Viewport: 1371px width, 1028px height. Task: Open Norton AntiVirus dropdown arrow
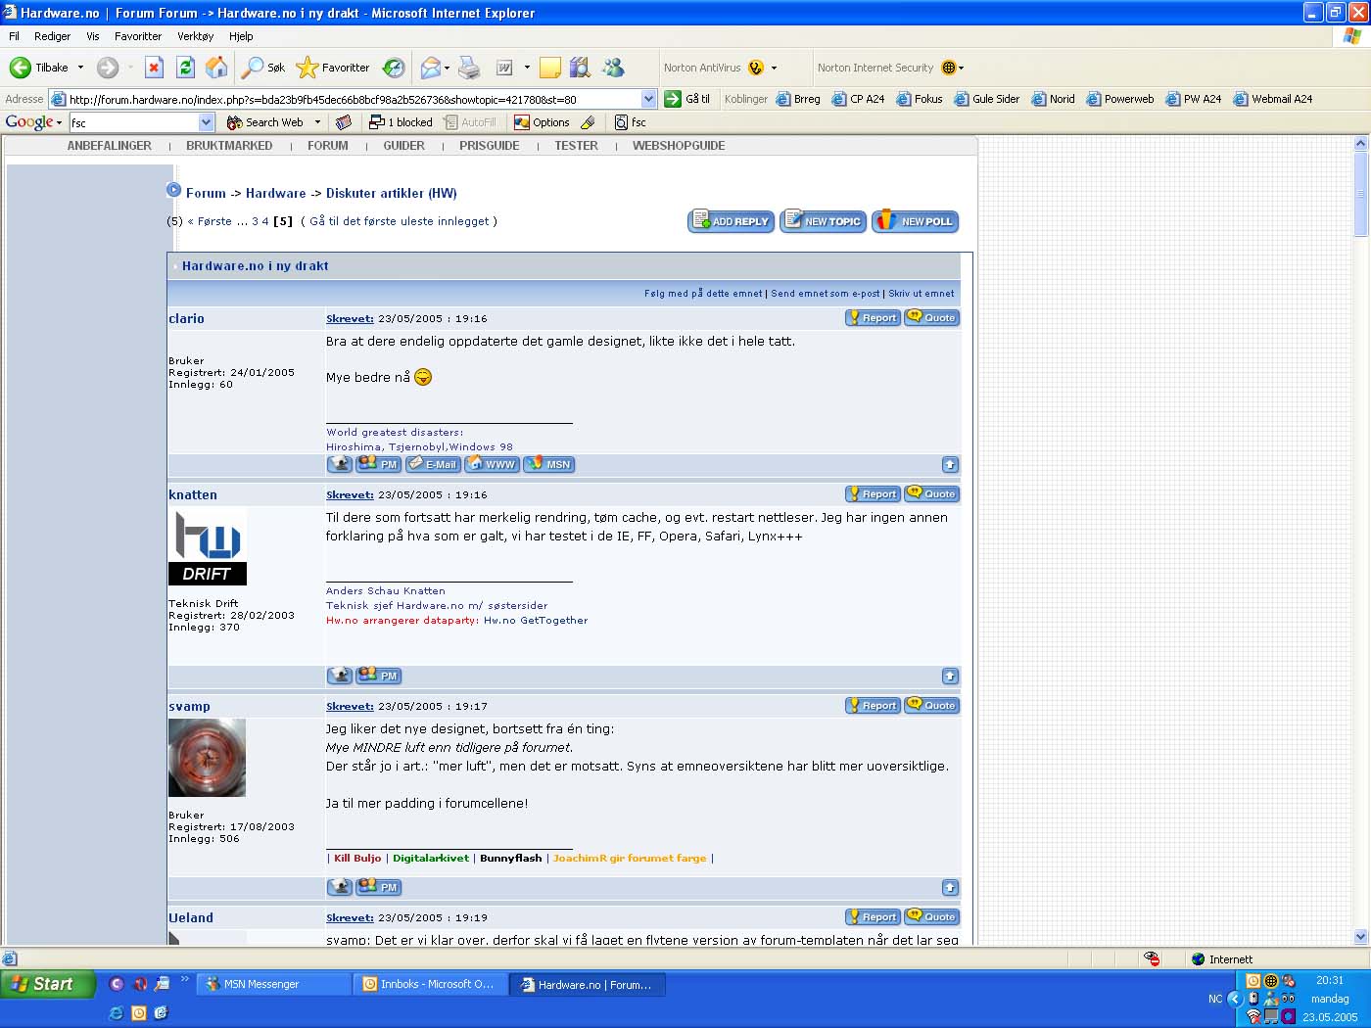pyautogui.click(x=774, y=68)
